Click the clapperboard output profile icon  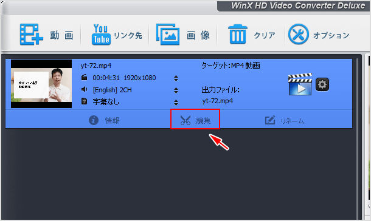tap(300, 84)
